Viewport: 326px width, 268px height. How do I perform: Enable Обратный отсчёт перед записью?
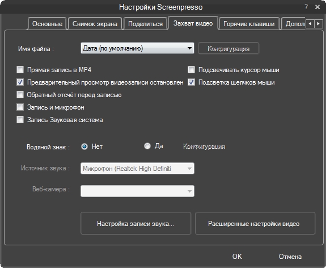[x=20, y=95]
